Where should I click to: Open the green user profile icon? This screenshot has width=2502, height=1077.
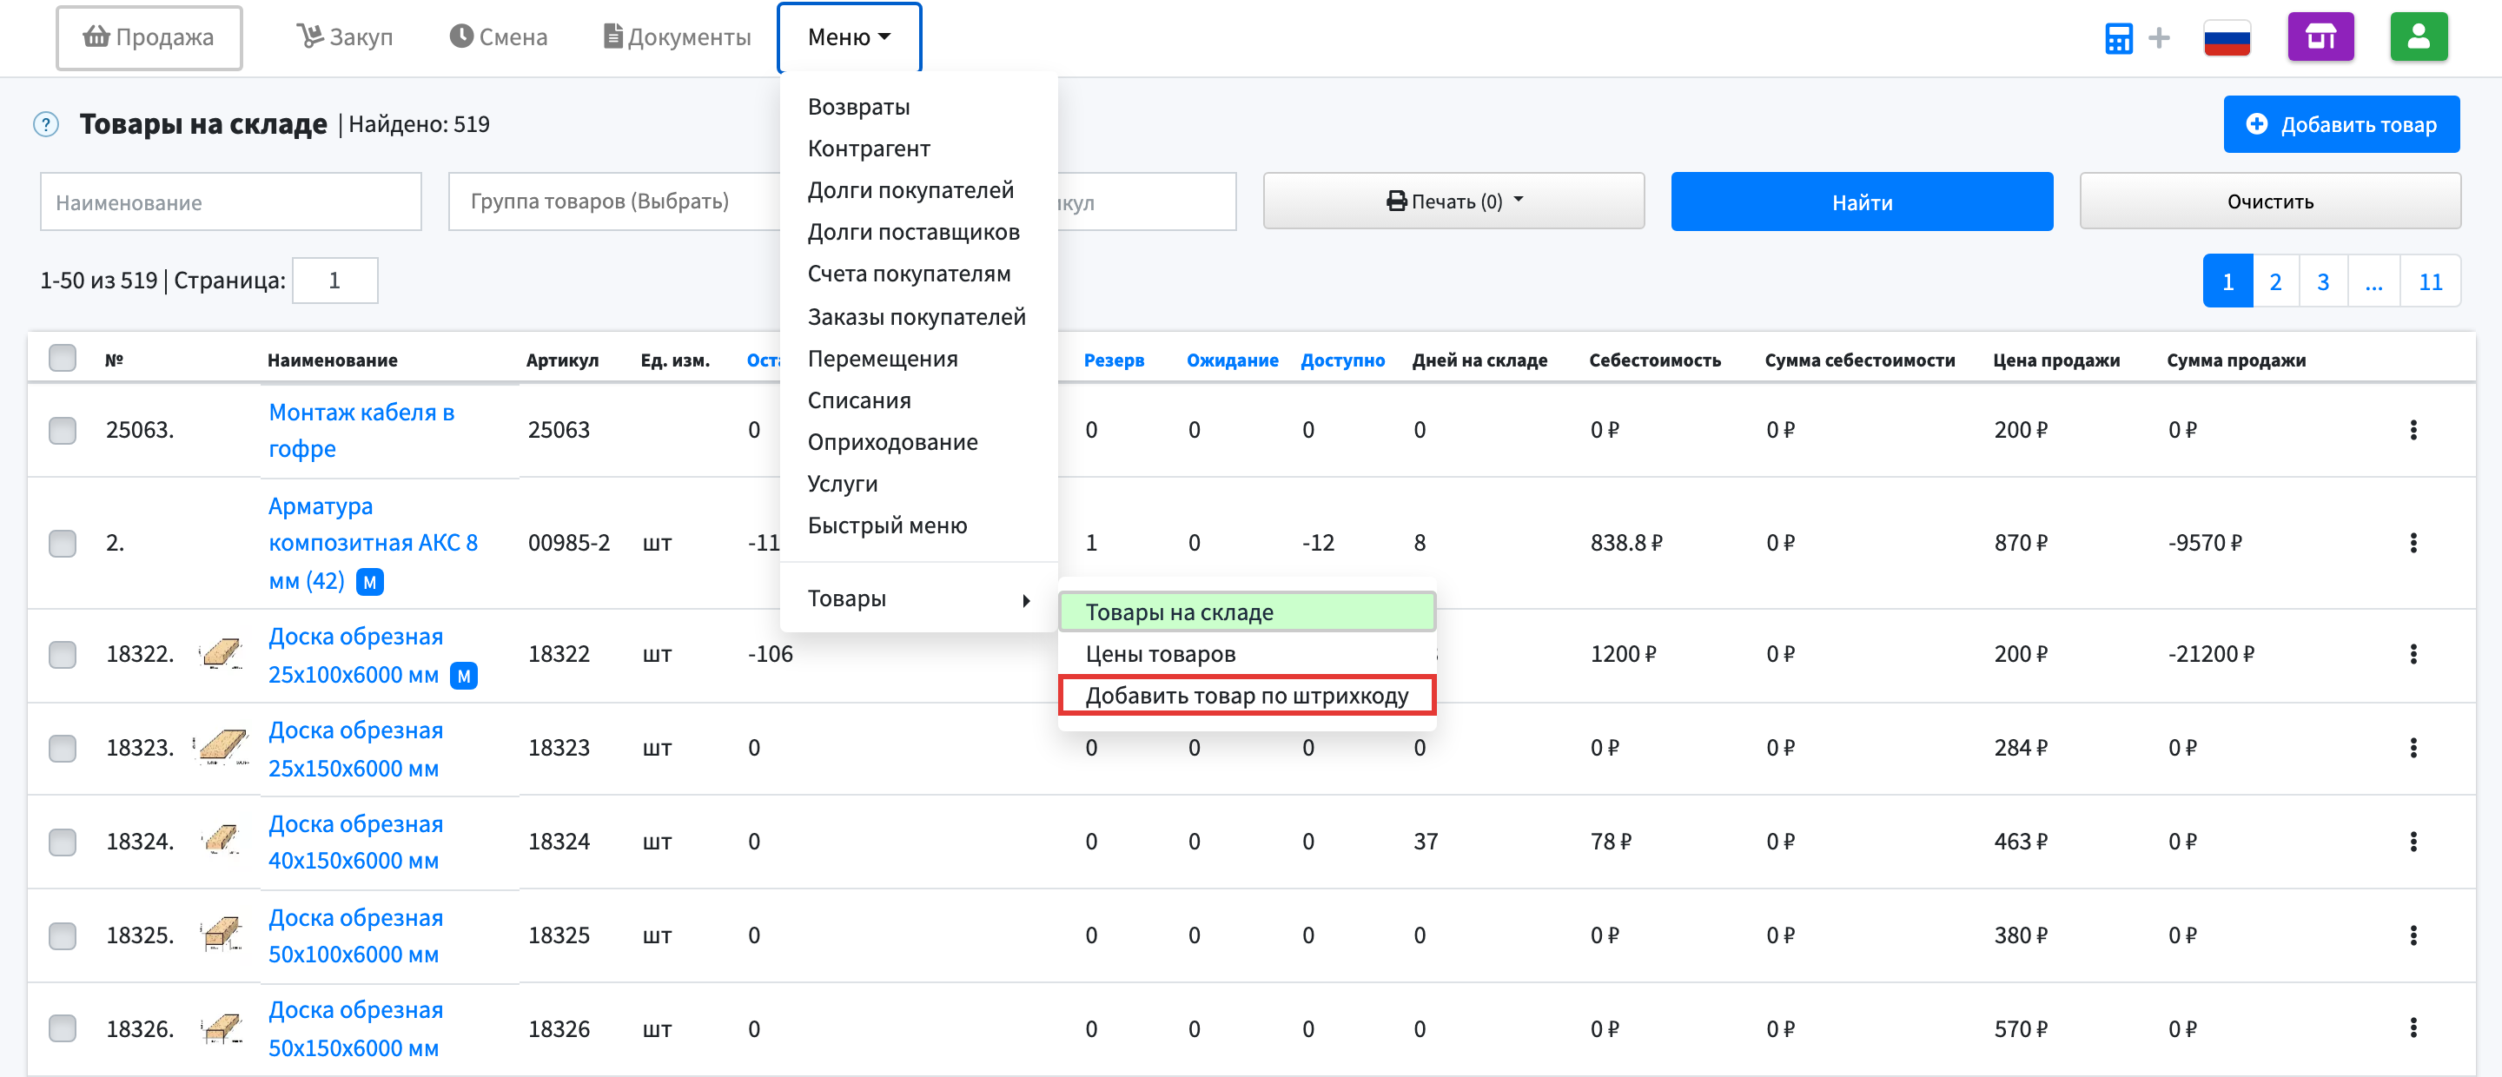pyautogui.click(x=2419, y=36)
